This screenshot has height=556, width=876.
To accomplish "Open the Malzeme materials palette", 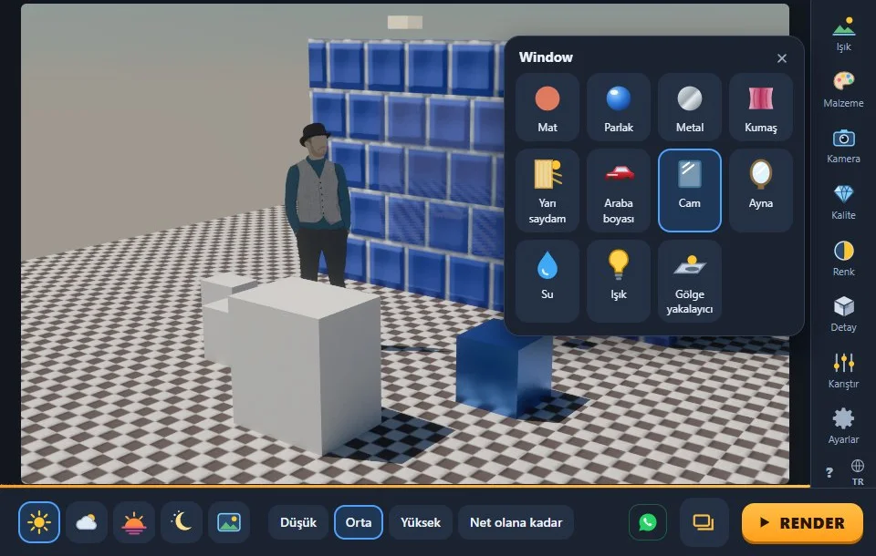I will (843, 90).
